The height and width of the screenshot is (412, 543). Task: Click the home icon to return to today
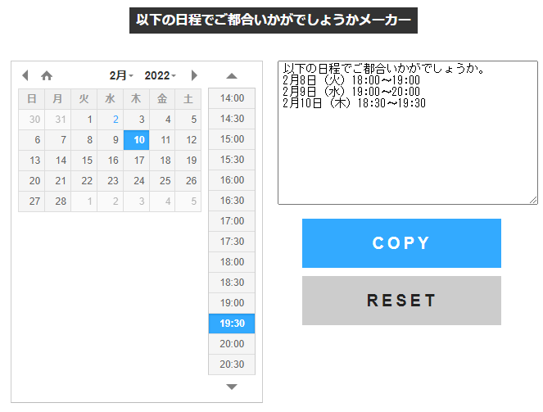click(x=47, y=75)
